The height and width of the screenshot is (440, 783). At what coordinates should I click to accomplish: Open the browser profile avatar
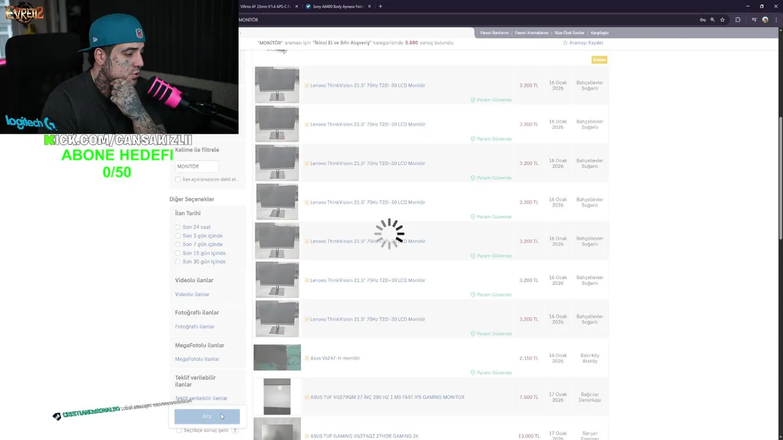(765, 20)
